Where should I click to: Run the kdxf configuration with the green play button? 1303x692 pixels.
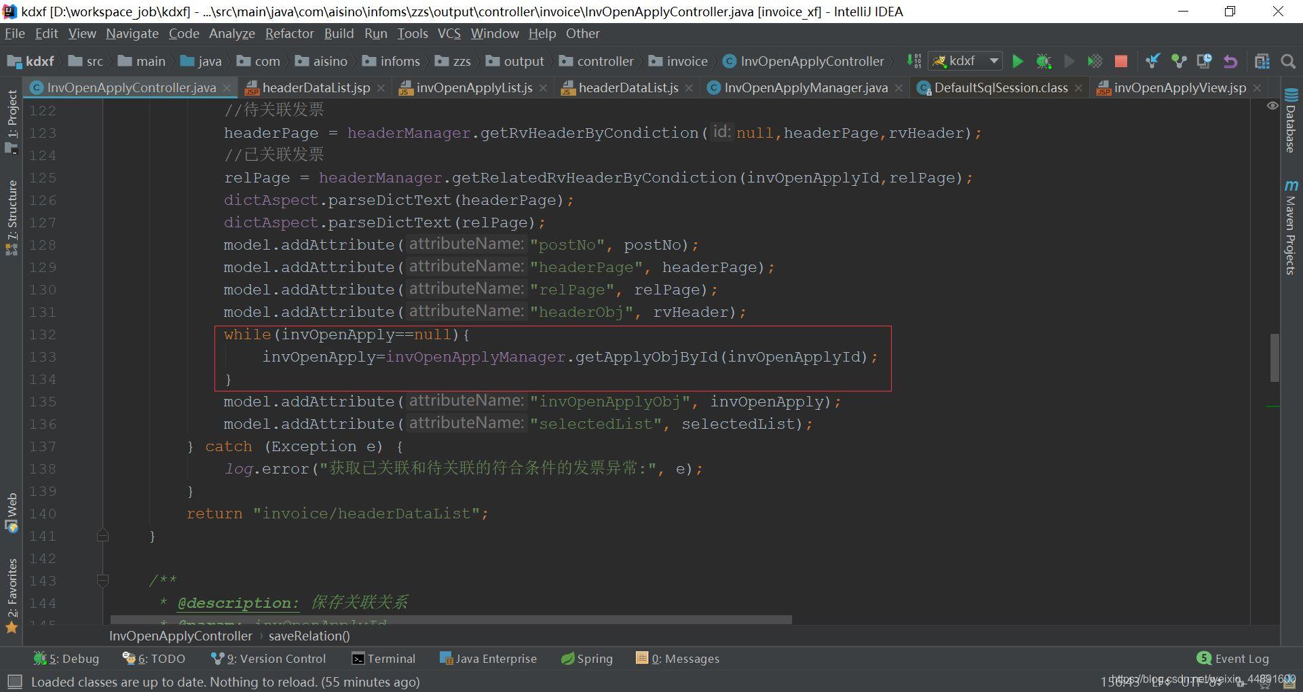1017,62
